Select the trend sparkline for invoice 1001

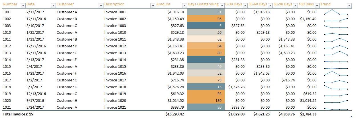(336, 12)
